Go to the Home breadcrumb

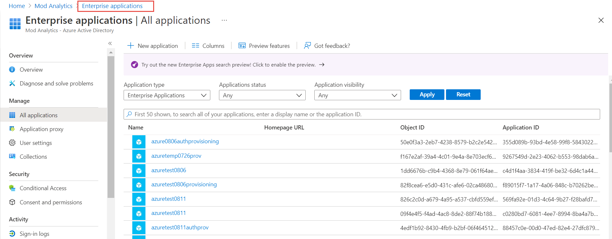coord(17,6)
